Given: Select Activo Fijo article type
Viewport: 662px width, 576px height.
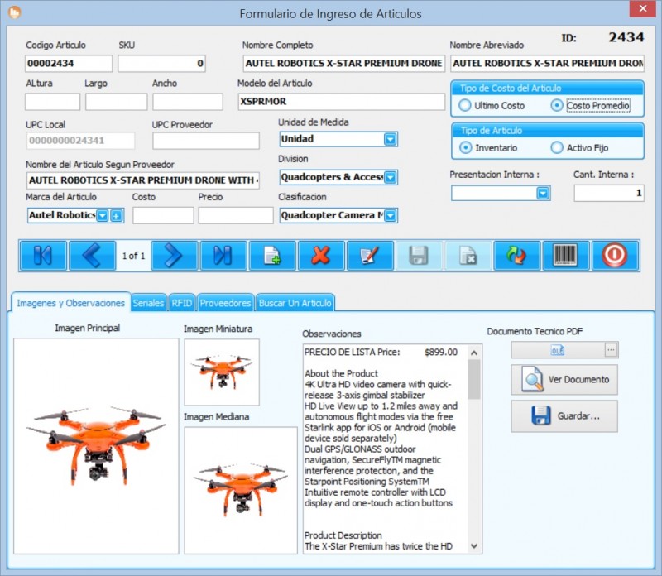Looking at the screenshot, I should pos(557,147).
